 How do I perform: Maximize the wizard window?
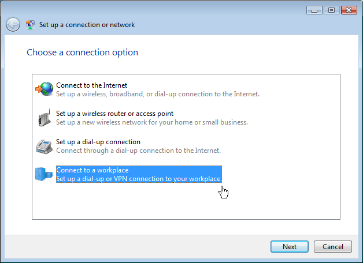tap(332, 10)
